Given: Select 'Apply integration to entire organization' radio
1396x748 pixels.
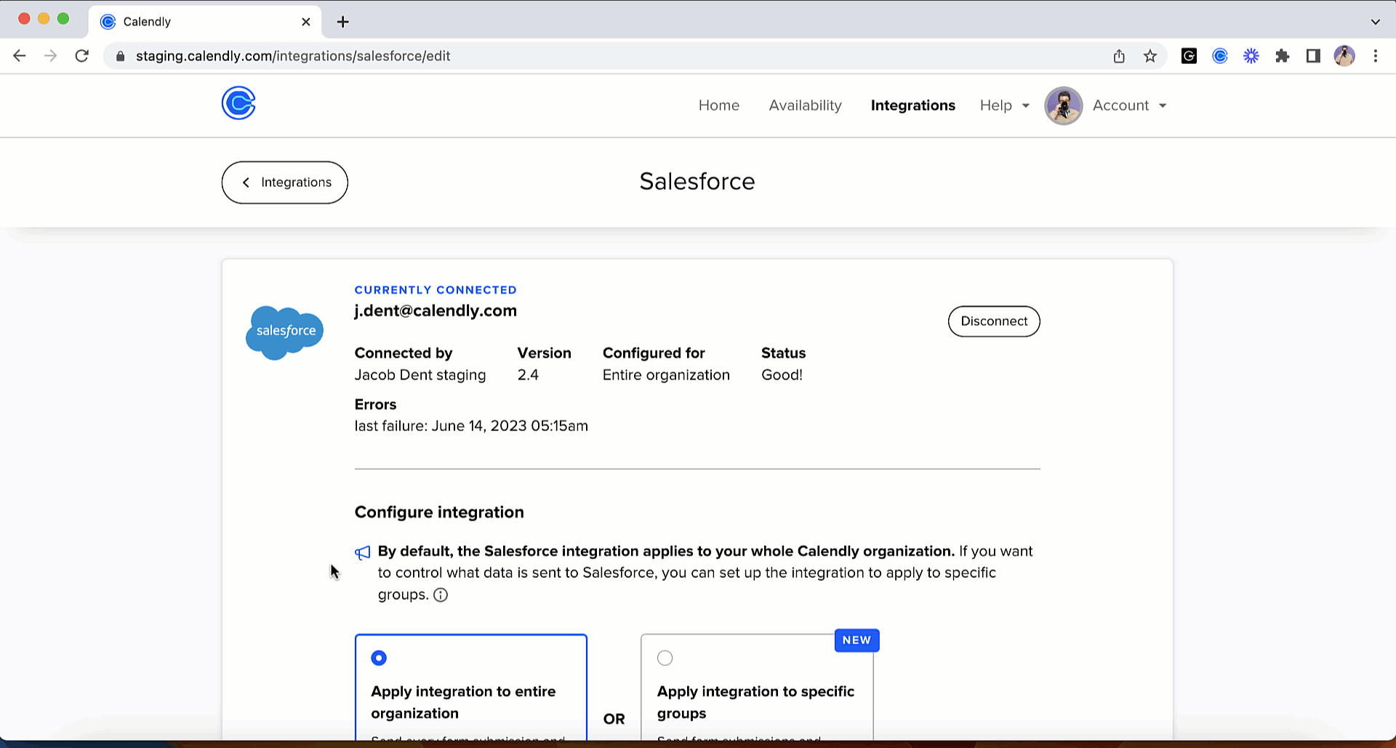Looking at the screenshot, I should pyautogui.click(x=379, y=658).
